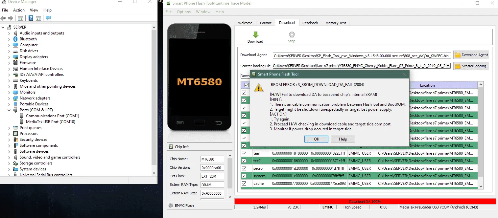Click the Audio inputs and outputs speaker icon
498x218 pixels.
[15, 33]
